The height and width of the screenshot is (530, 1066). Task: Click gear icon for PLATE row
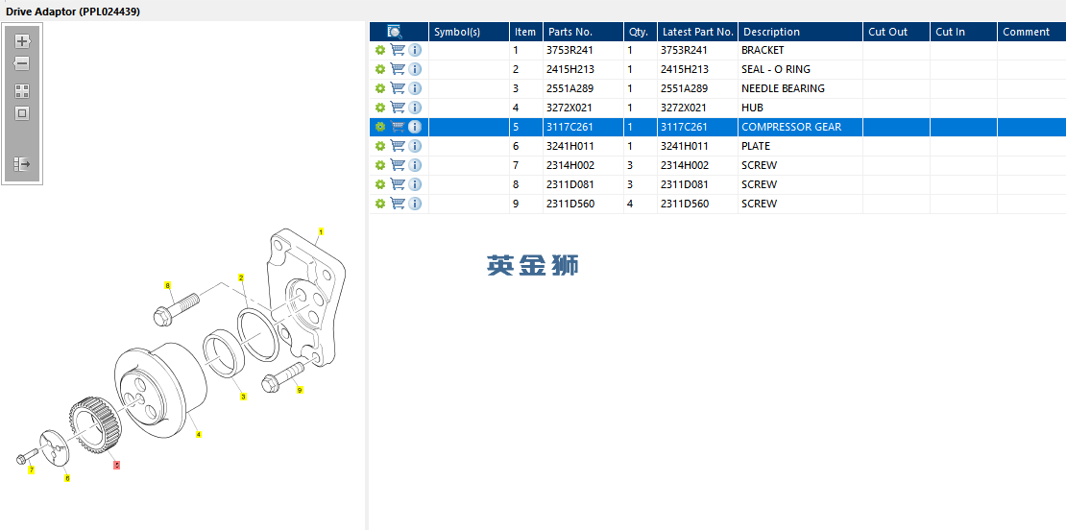coord(380,146)
